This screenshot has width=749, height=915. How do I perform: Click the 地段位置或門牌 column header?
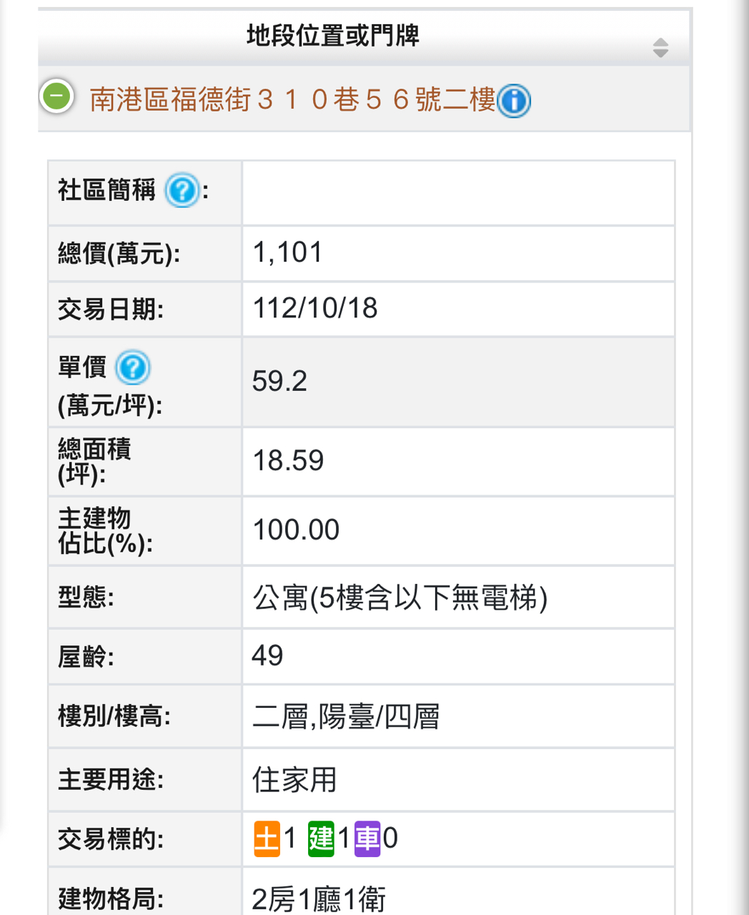coord(332,36)
